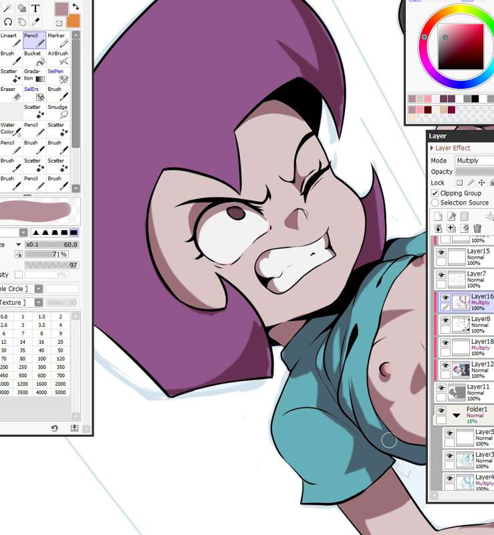494x535 pixels.
Task: Toggle visibility of Layer12
Action: point(445,365)
